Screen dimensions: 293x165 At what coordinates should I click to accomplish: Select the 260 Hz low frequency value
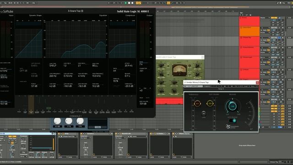coord(53,76)
